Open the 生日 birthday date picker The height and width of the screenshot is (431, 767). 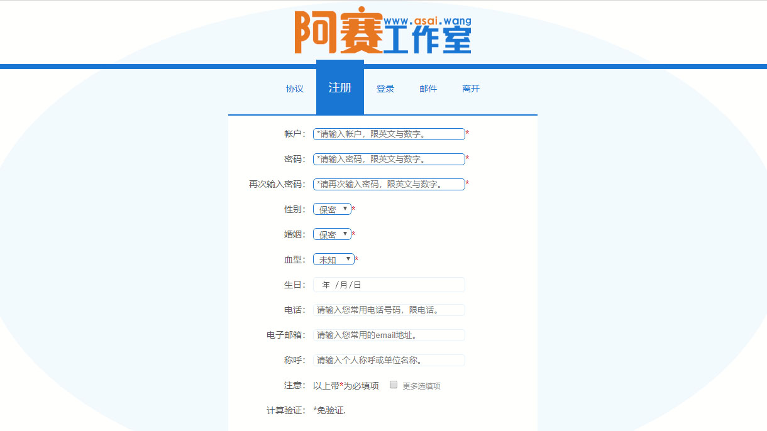pos(389,284)
